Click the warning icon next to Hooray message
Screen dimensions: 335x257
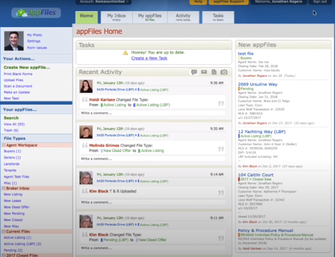(x=125, y=53)
